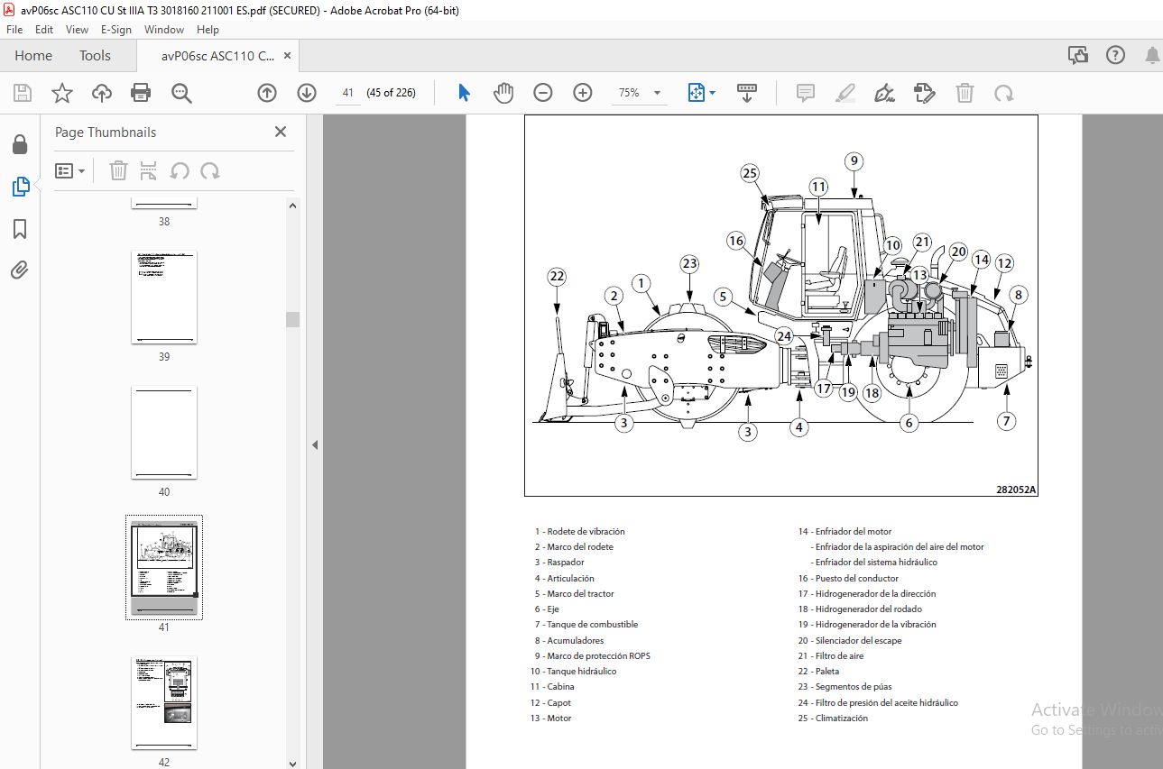The height and width of the screenshot is (769, 1163).
Task: Print the document using printer icon
Action: [x=141, y=93]
